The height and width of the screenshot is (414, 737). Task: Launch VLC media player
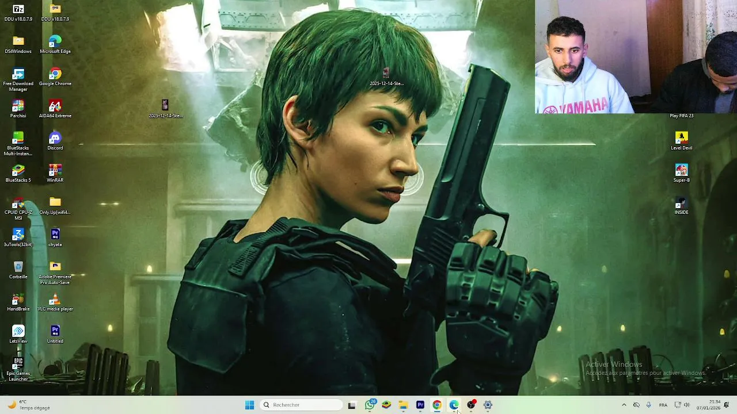(55, 302)
